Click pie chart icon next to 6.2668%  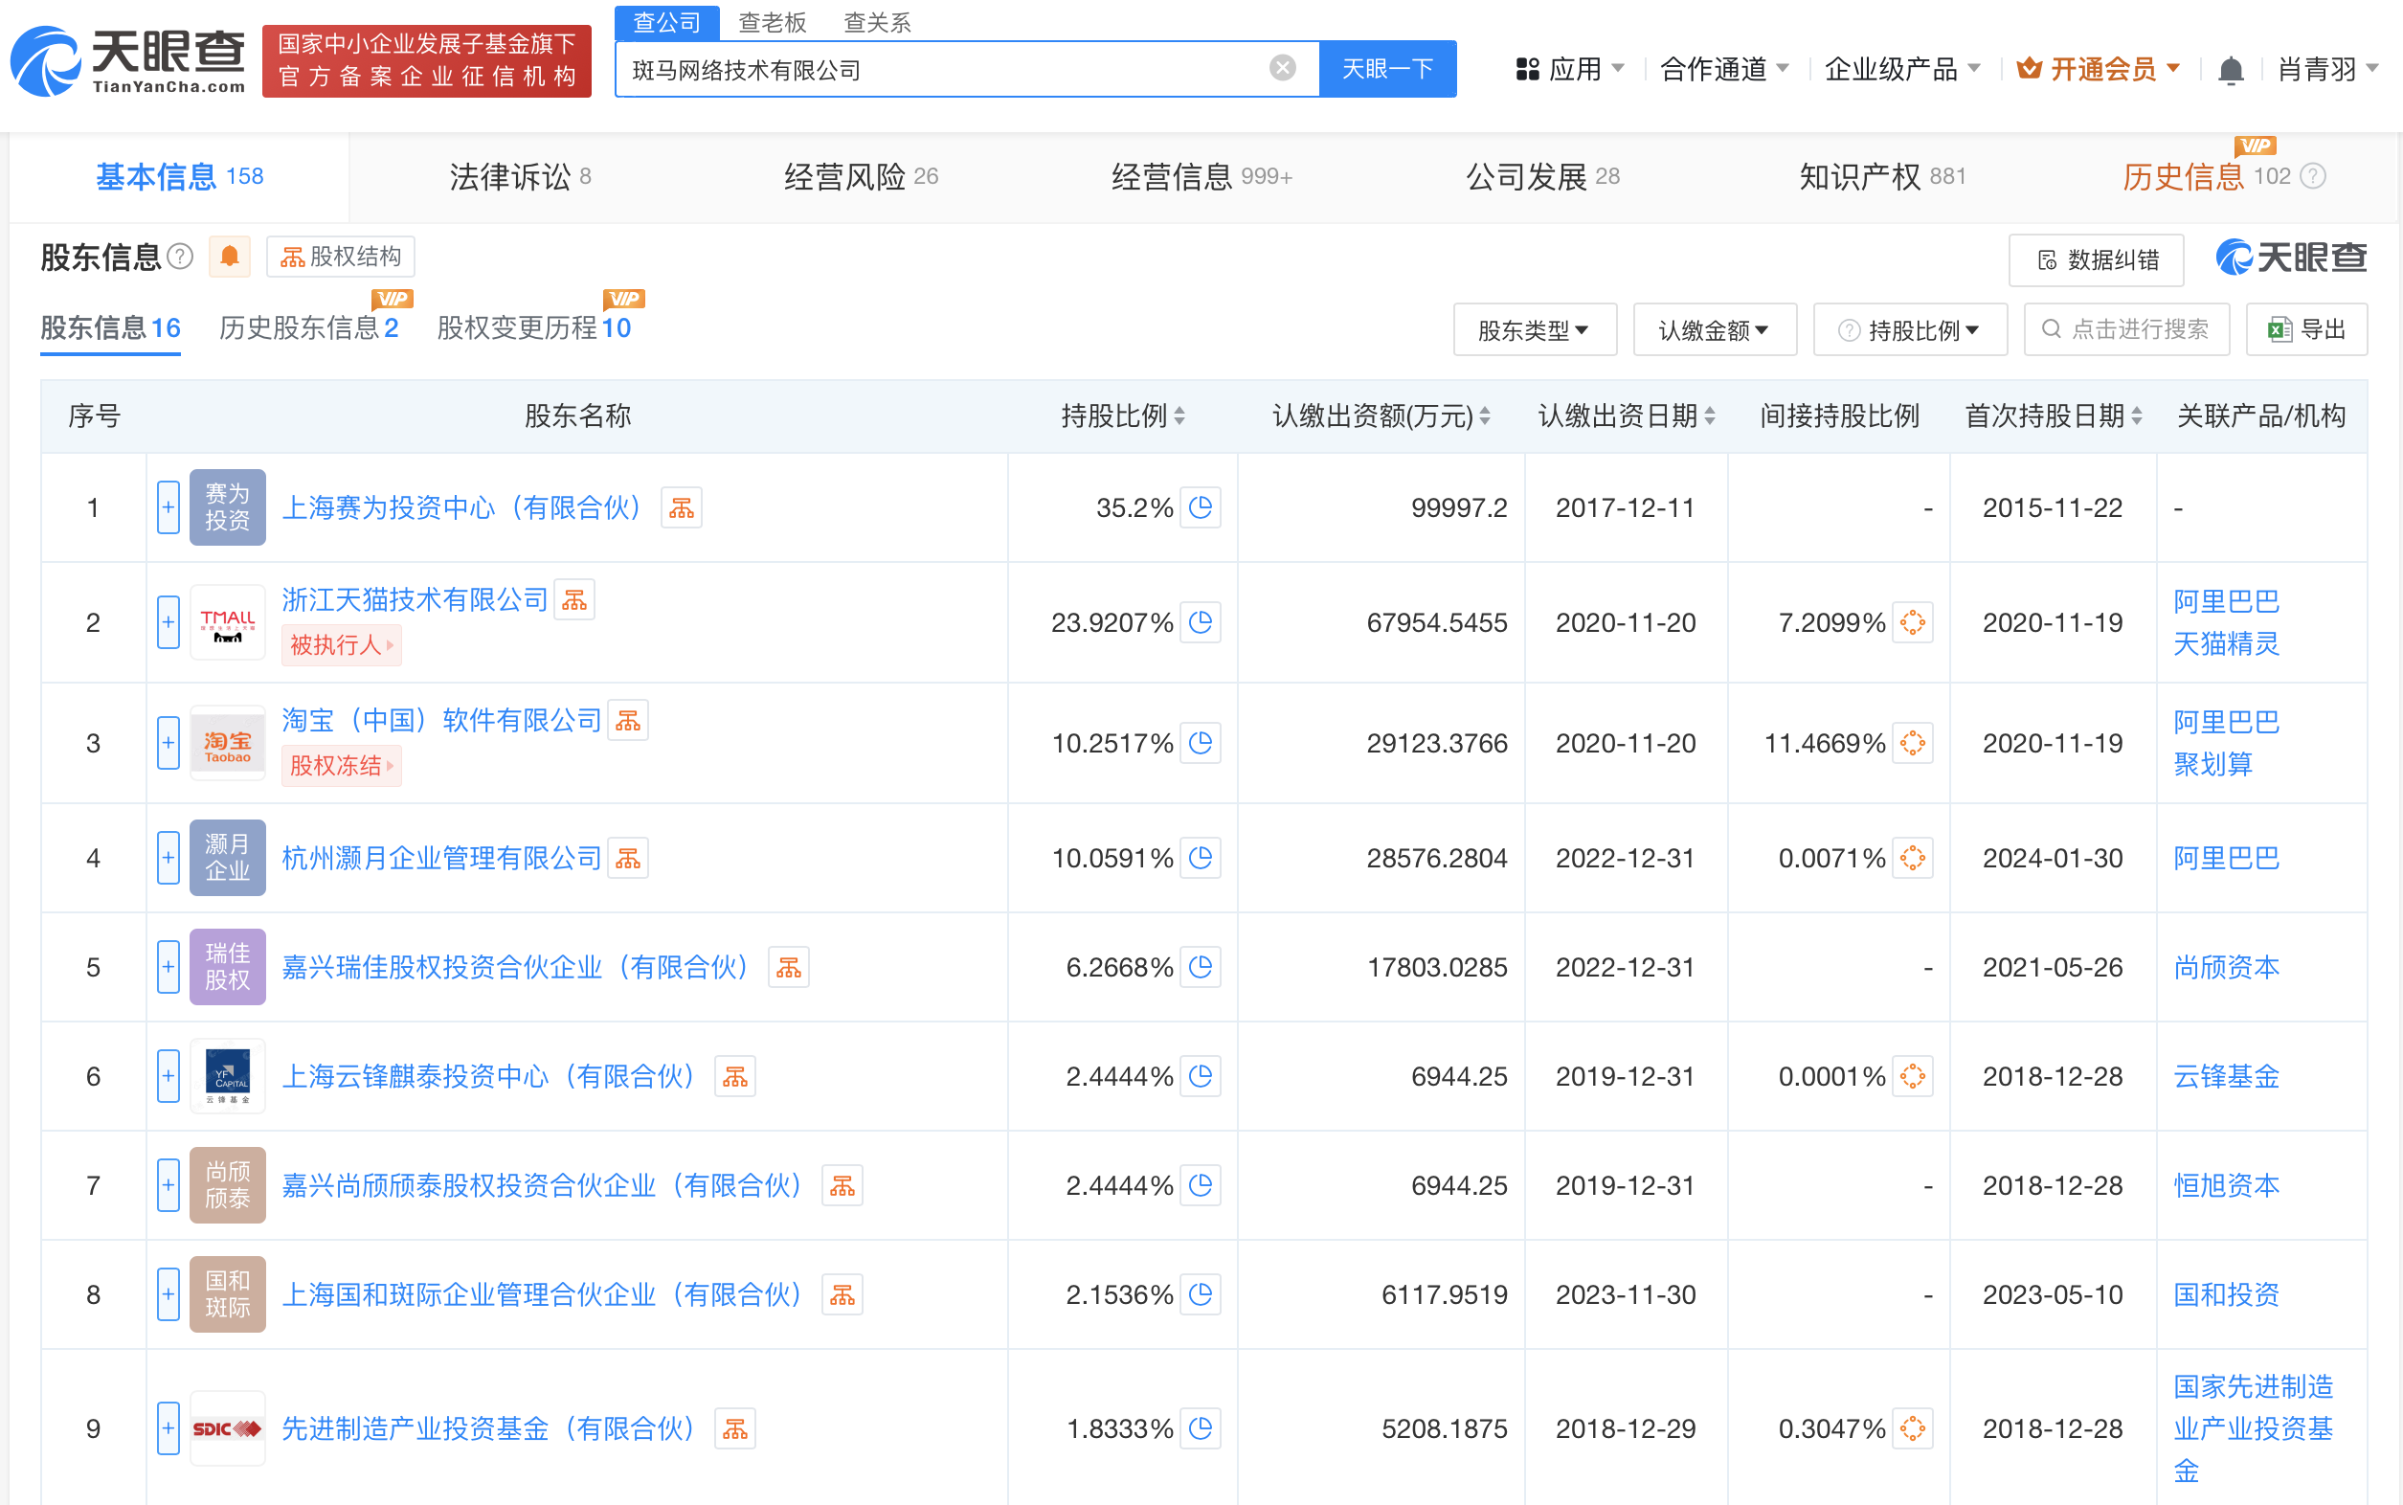tap(1201, 968)
